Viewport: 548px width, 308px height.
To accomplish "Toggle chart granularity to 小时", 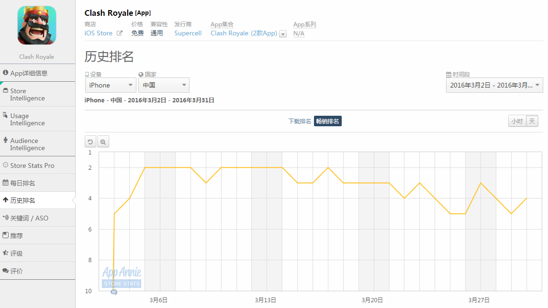I will coord(517,121).
